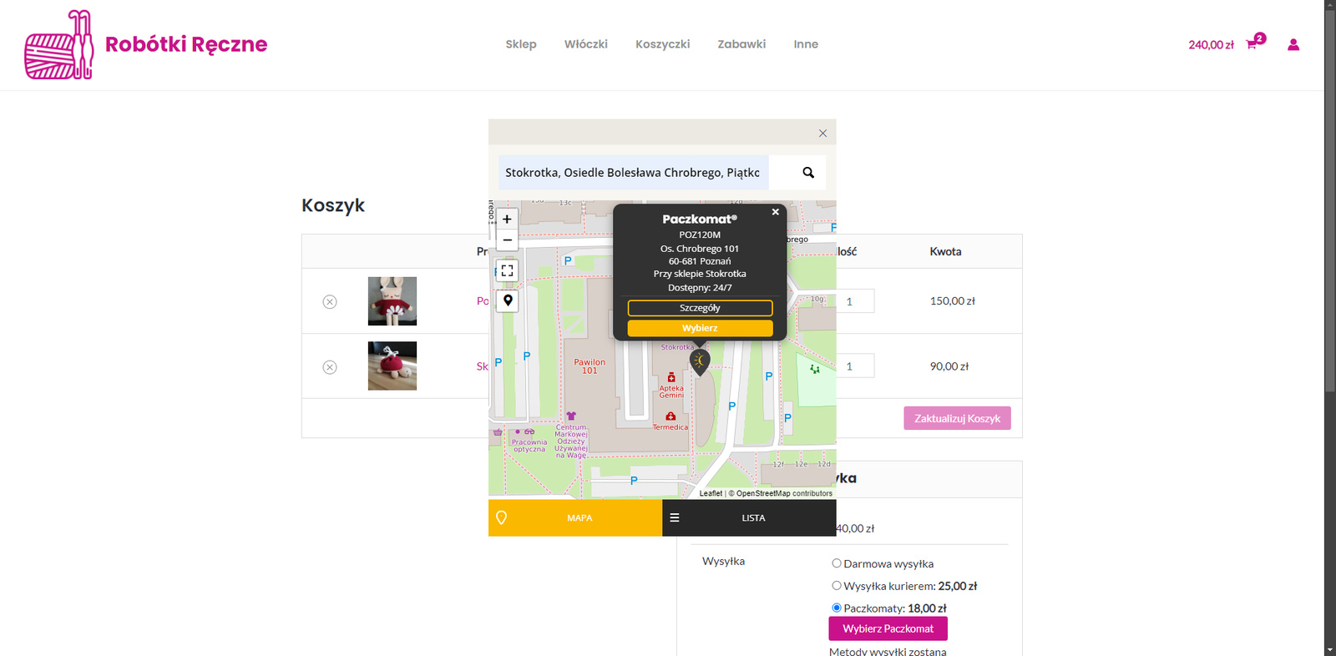Click the map zoom in plus button

[x=507, y=220]
